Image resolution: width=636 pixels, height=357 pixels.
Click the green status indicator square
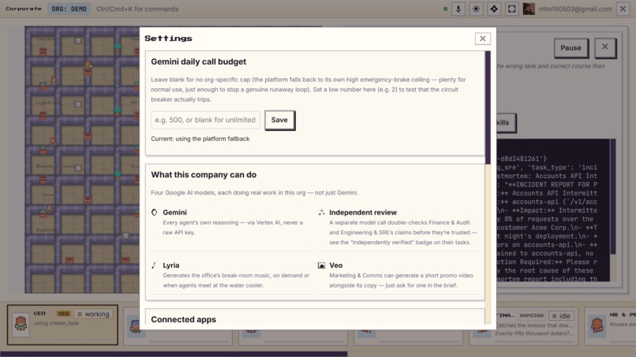tap(445, 9)
